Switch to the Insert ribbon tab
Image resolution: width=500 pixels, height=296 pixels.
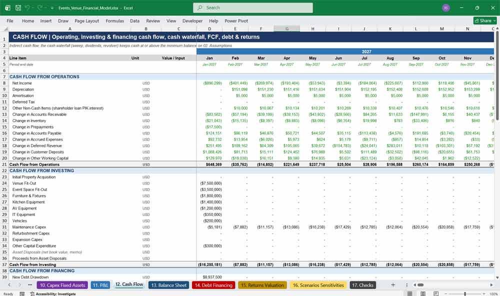(x=46, y=20)
